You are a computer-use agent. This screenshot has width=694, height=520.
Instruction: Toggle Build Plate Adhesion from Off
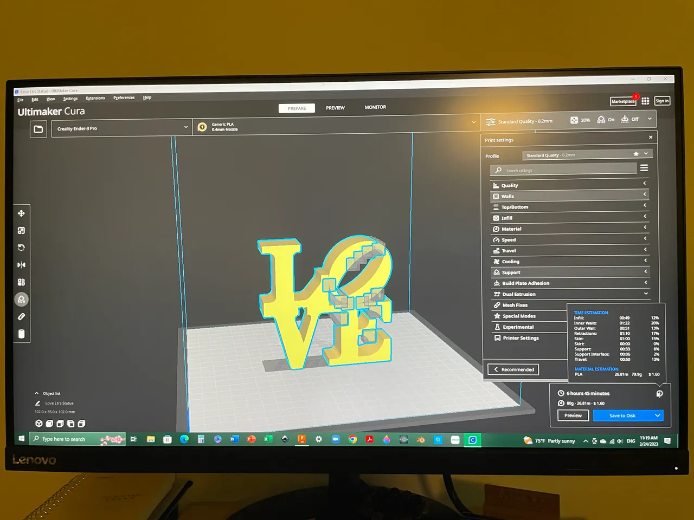click(x=631, y=119)
